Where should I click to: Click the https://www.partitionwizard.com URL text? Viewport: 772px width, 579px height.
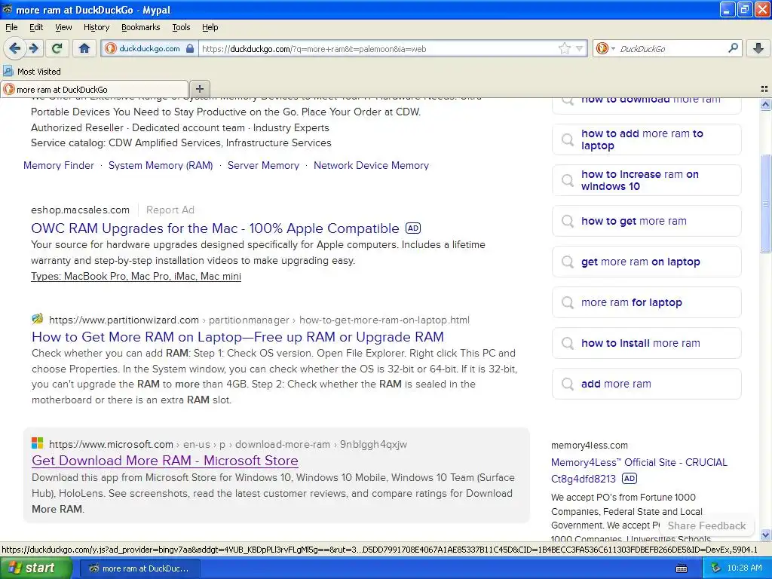124,320
